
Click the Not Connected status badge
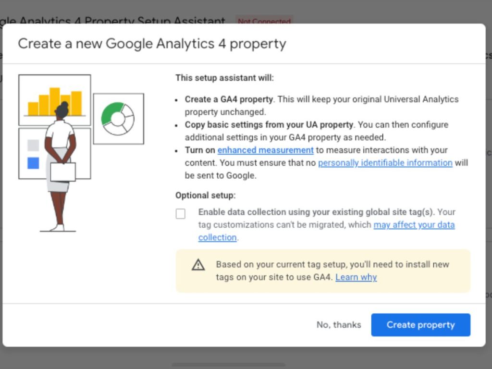[x=264, y=20]
